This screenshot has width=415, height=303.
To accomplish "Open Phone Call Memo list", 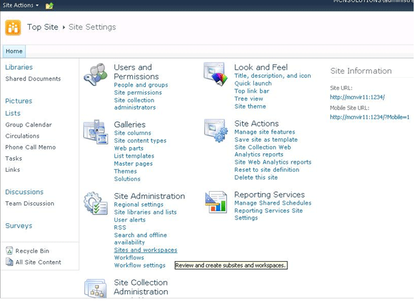I will (x=31, y=147).
